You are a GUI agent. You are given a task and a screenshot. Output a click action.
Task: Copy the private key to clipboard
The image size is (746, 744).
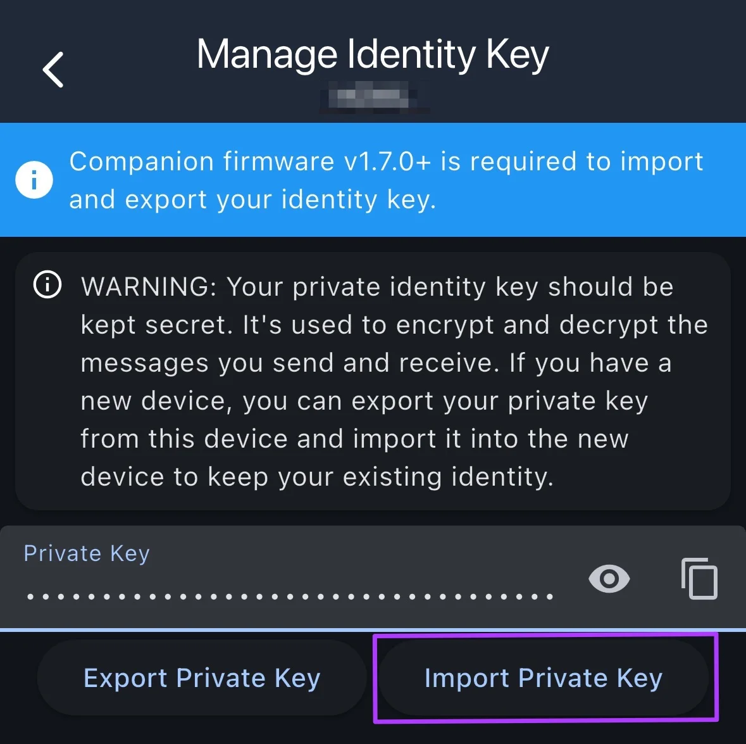[x=699, y=578]
